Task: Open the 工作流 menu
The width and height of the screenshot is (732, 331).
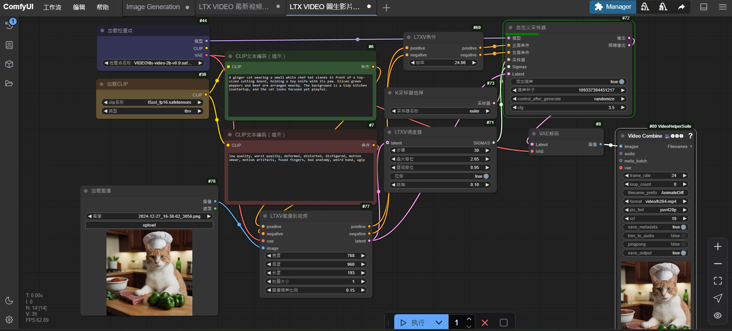Action: pos(52,7)
